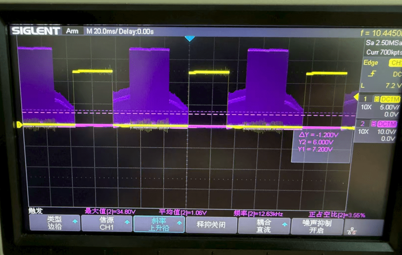Click the rising edge trigger slope symbol

point(370,74)
